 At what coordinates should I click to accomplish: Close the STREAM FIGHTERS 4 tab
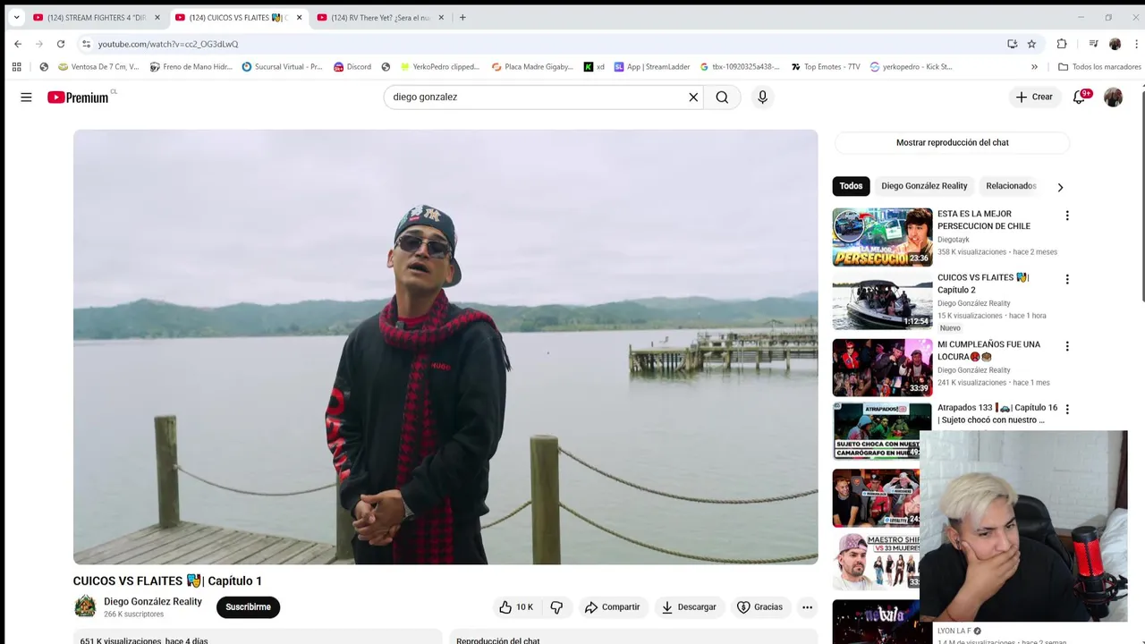(x=157, y=18)
